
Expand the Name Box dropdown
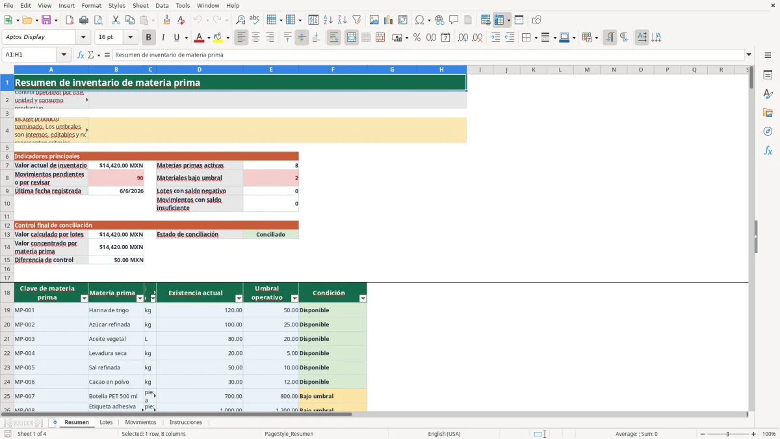click(64, 55)
